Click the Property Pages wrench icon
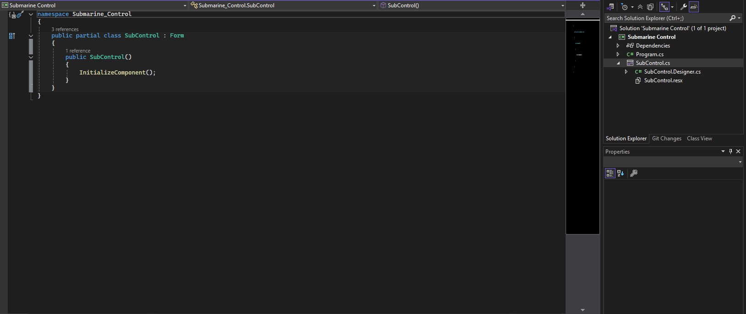The width and height of the screenshot is (746, 314). 634,173
